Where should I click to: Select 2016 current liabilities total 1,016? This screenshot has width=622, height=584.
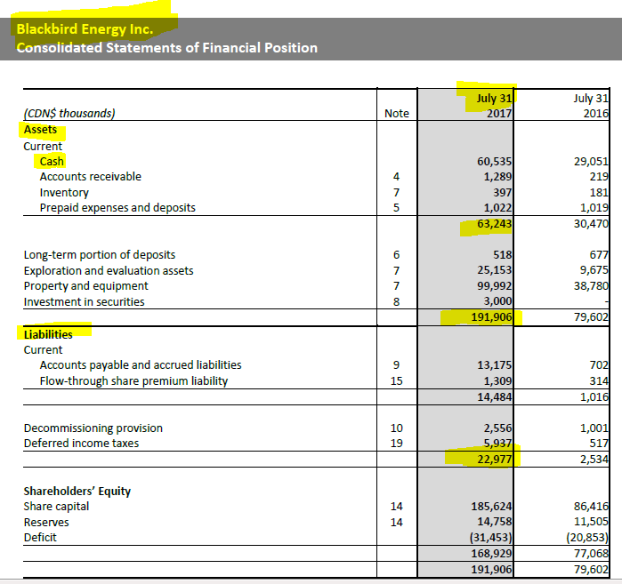(x=594, y=396)
